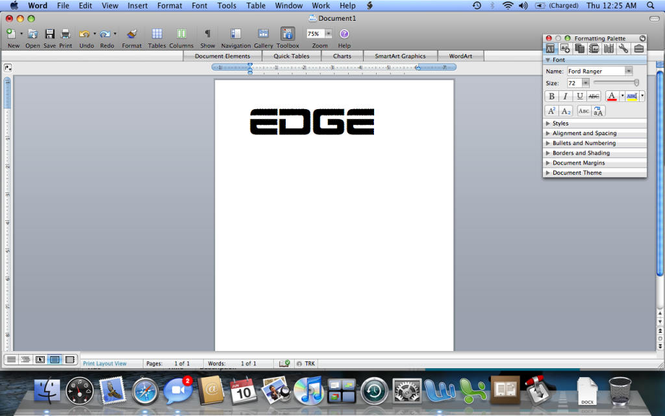
Task: Switch to SmartArt Graphics tab
Action: coord(400,56)
